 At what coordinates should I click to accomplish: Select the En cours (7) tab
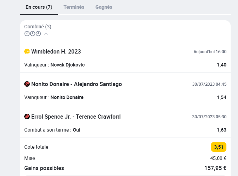point(39,7)
